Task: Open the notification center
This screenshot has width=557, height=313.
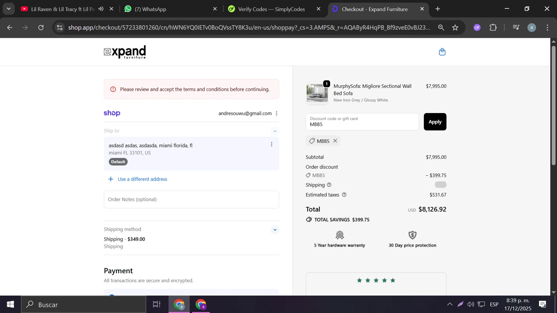Action: click(543, 304)
